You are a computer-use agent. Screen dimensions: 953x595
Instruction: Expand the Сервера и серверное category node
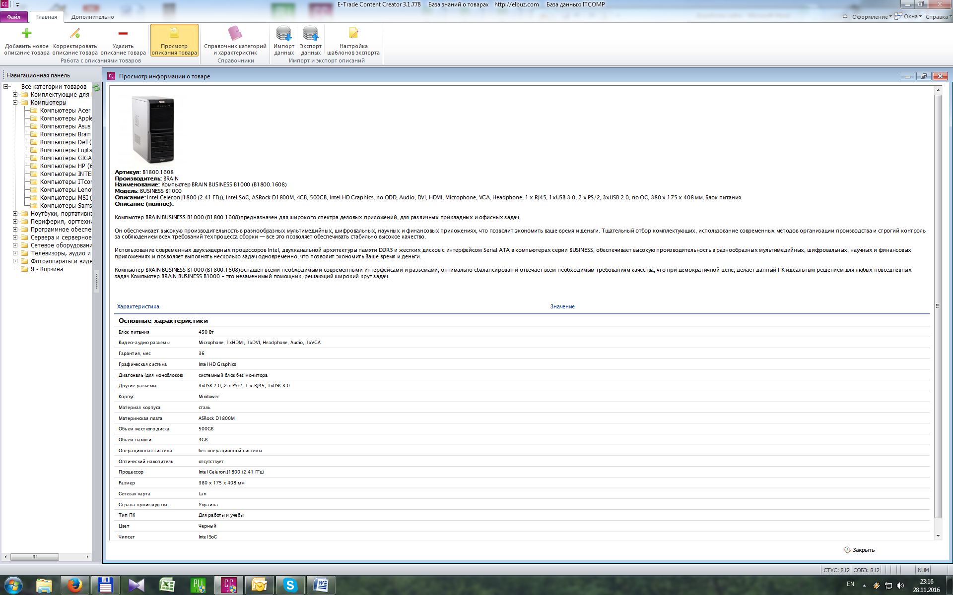(x=15, y=238)
